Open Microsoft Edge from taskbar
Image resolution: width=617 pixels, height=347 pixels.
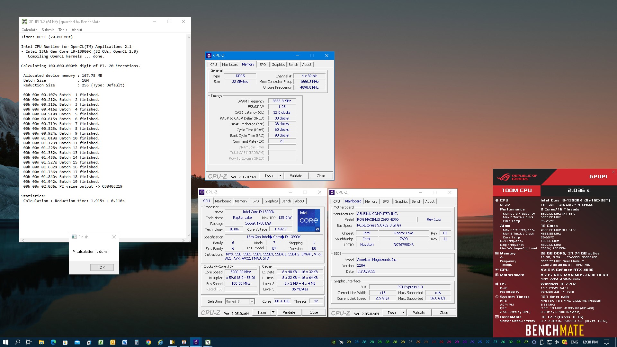click(x=53, y=342)
